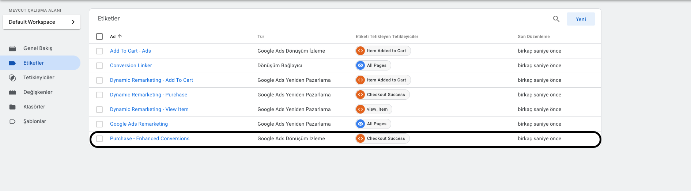
Task: Check the Add To Cart - Ads checkbox
Action: click(x=99, y=51)
